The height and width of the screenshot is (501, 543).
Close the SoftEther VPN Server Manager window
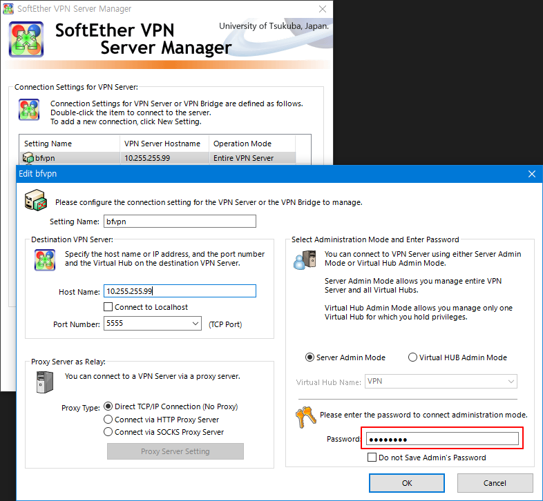[x=323, y=9]
